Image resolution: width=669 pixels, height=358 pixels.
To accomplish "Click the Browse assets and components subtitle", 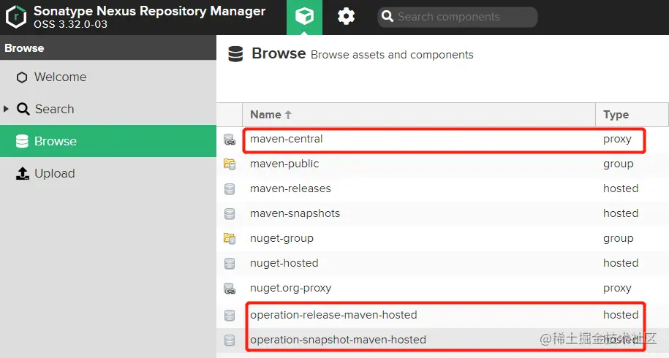I will pos(392,55).
